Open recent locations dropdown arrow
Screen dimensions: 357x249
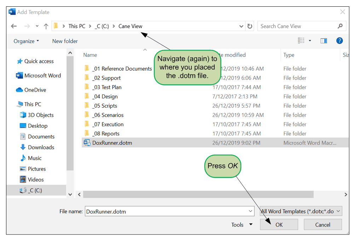(x=37, y=26)
